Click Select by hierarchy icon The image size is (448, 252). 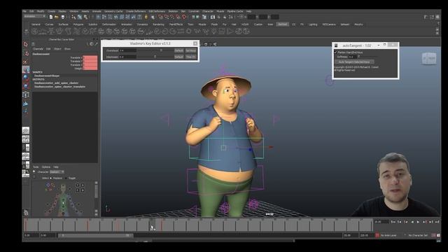pyautogui.click(x=73, y=17)
